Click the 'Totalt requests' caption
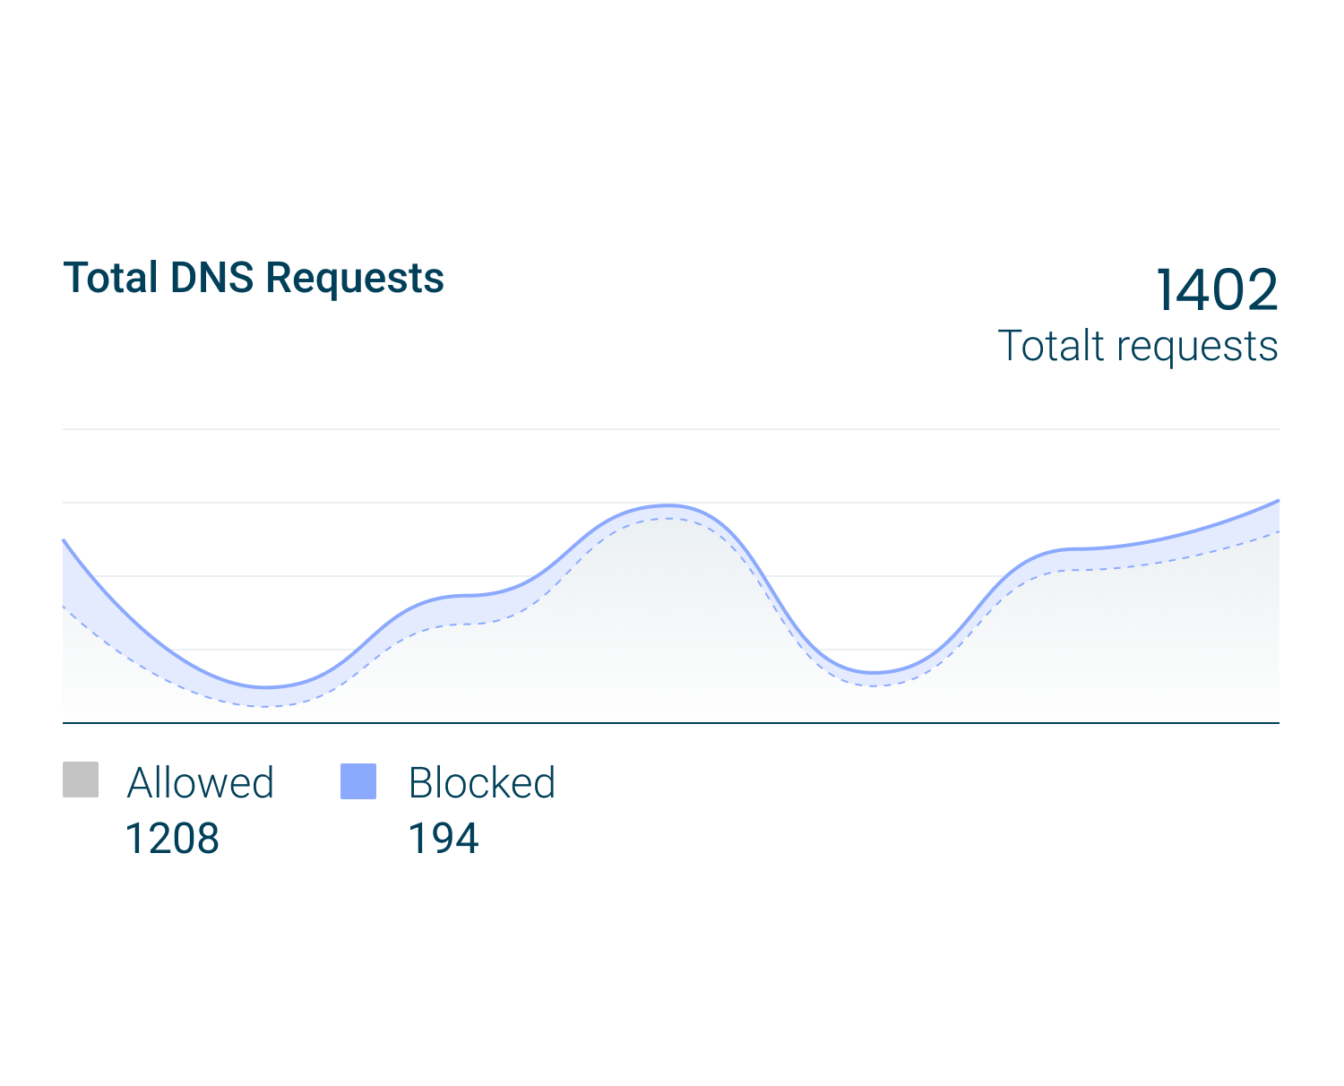The width and height of the screenshot is (1344, 1086). (1137, 346)
